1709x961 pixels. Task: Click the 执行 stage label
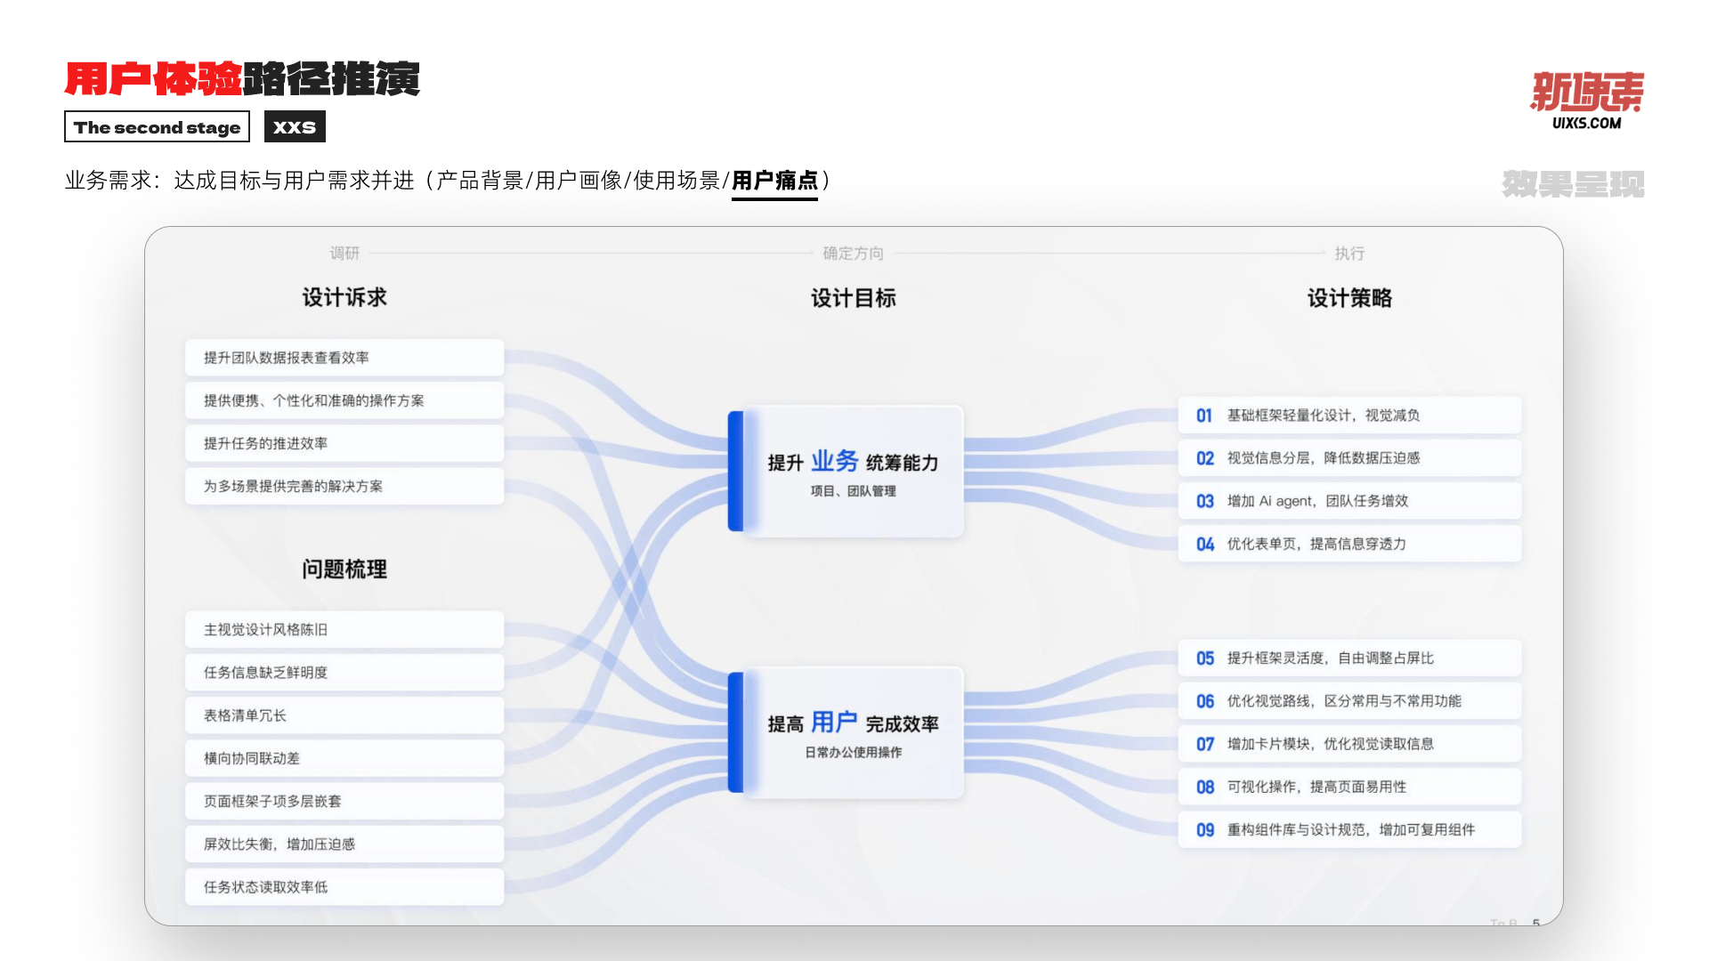click(1349, 254)
